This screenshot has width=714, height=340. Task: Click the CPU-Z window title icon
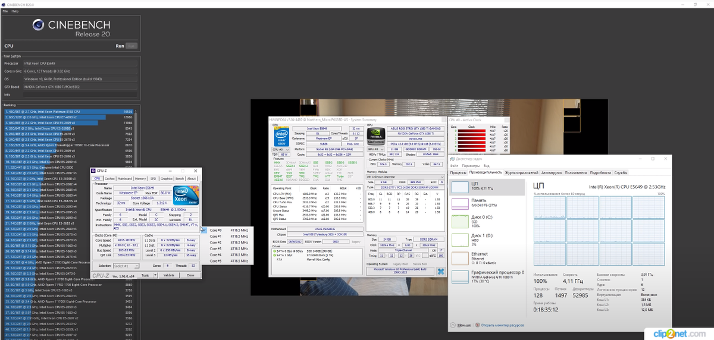click(93, 171)
